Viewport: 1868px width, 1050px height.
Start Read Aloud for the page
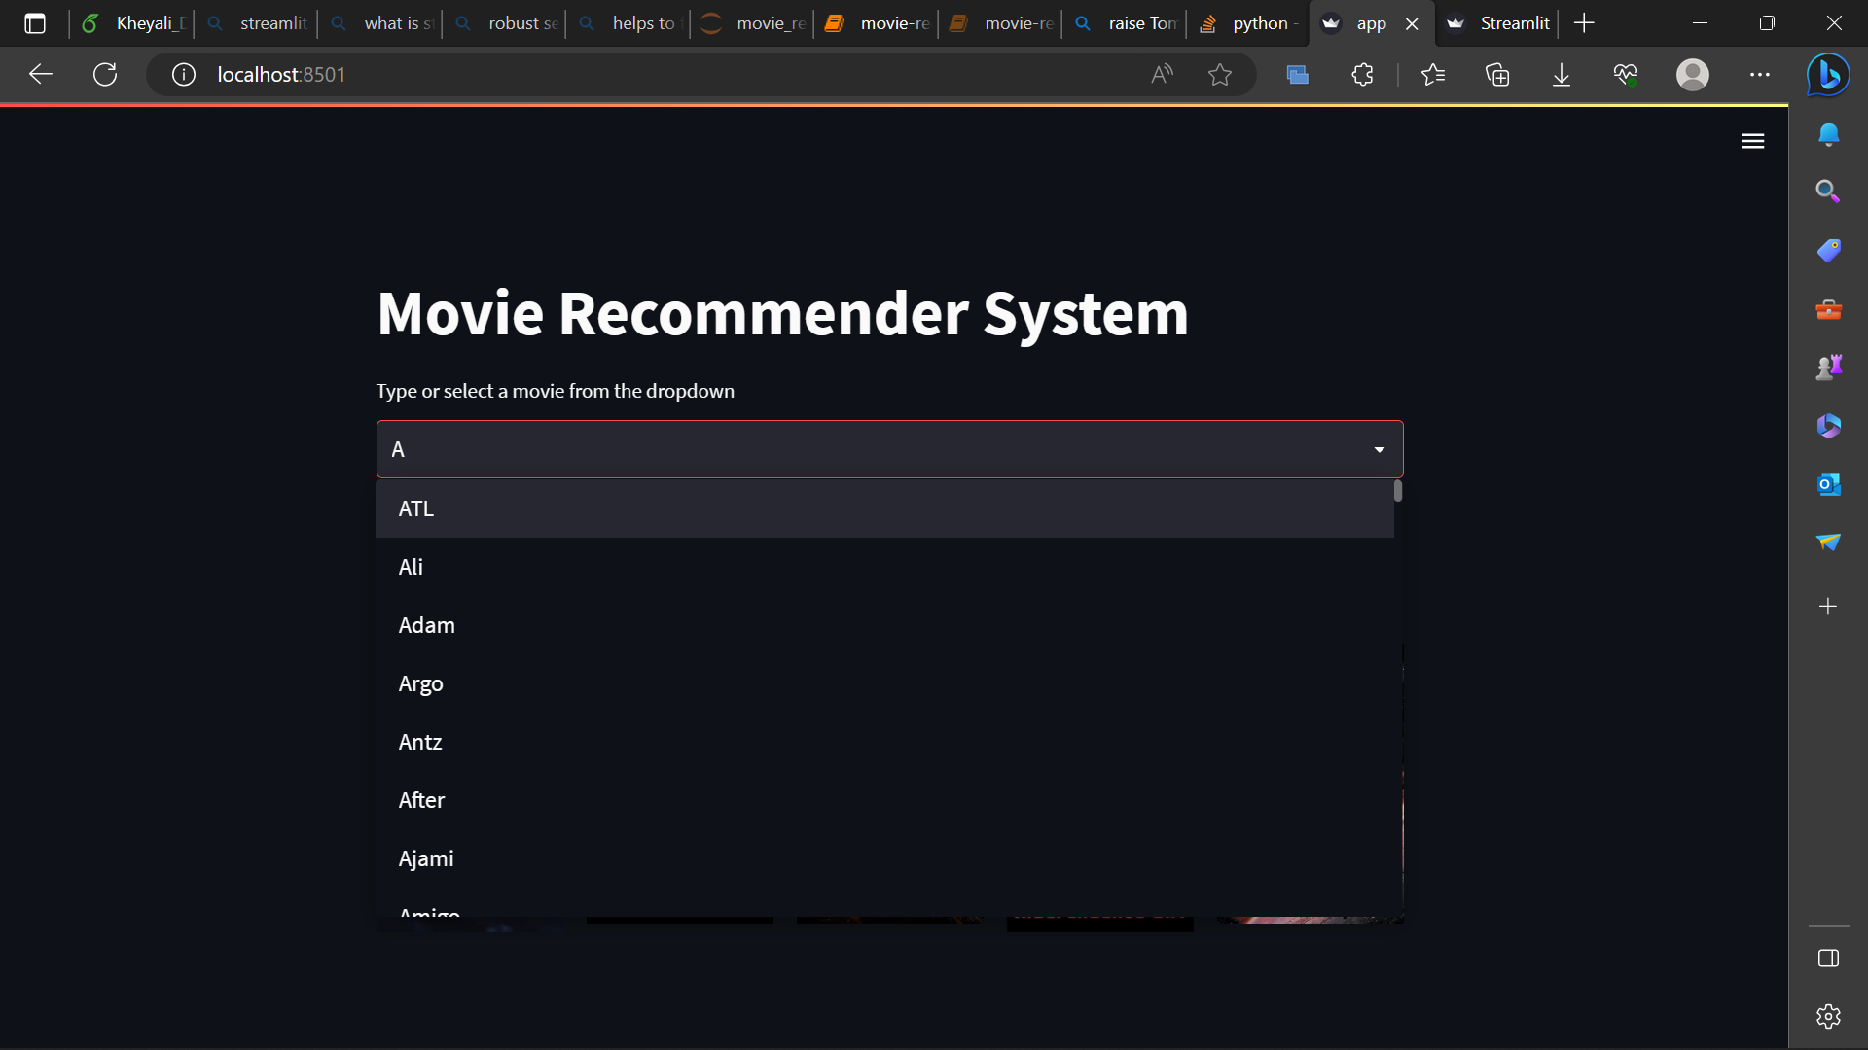click(1162, 74)
